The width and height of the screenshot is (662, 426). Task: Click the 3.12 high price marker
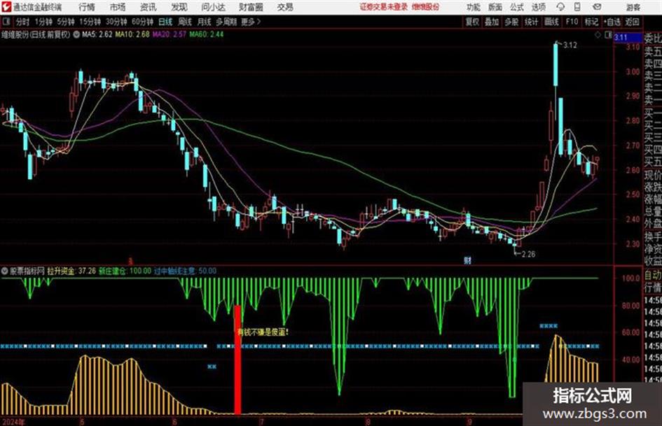570,45
